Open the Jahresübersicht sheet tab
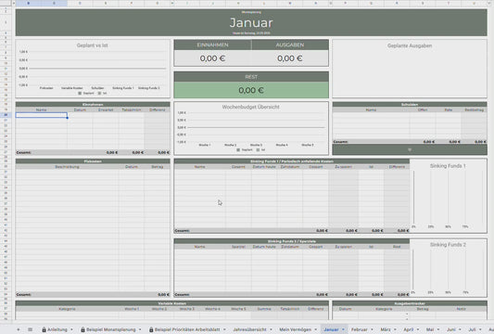Screen dimensions: 494x334 point(249,329)
